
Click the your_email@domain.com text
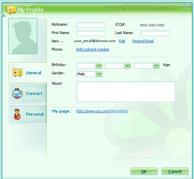[x=95, y=41]
